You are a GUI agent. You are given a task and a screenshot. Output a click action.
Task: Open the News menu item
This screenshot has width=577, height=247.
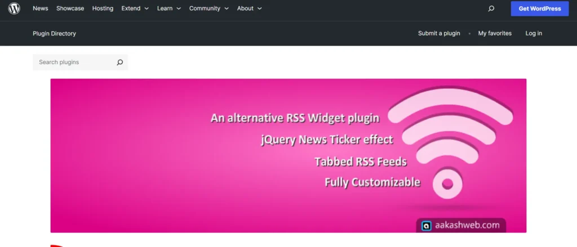[41, 8]
